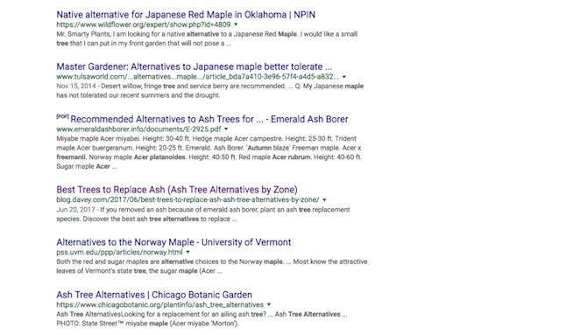Screen dimensions: 587x335
Task: Click the emeraldashborer.info URL text
Action: pyautogui.click(x=138, y=129)
